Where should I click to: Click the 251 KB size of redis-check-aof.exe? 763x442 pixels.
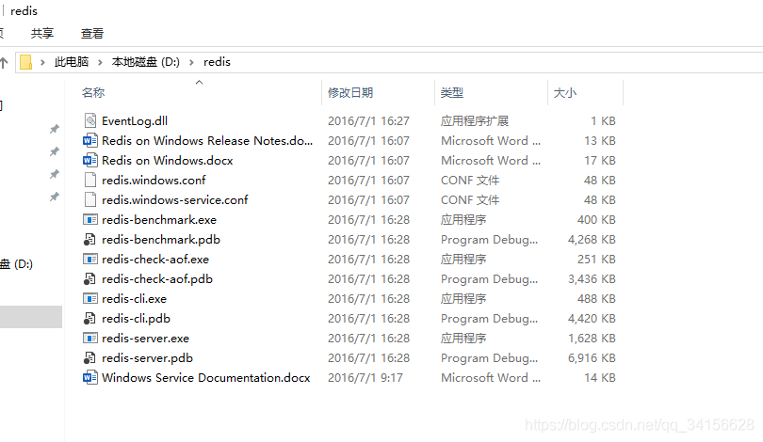(596, 259)
